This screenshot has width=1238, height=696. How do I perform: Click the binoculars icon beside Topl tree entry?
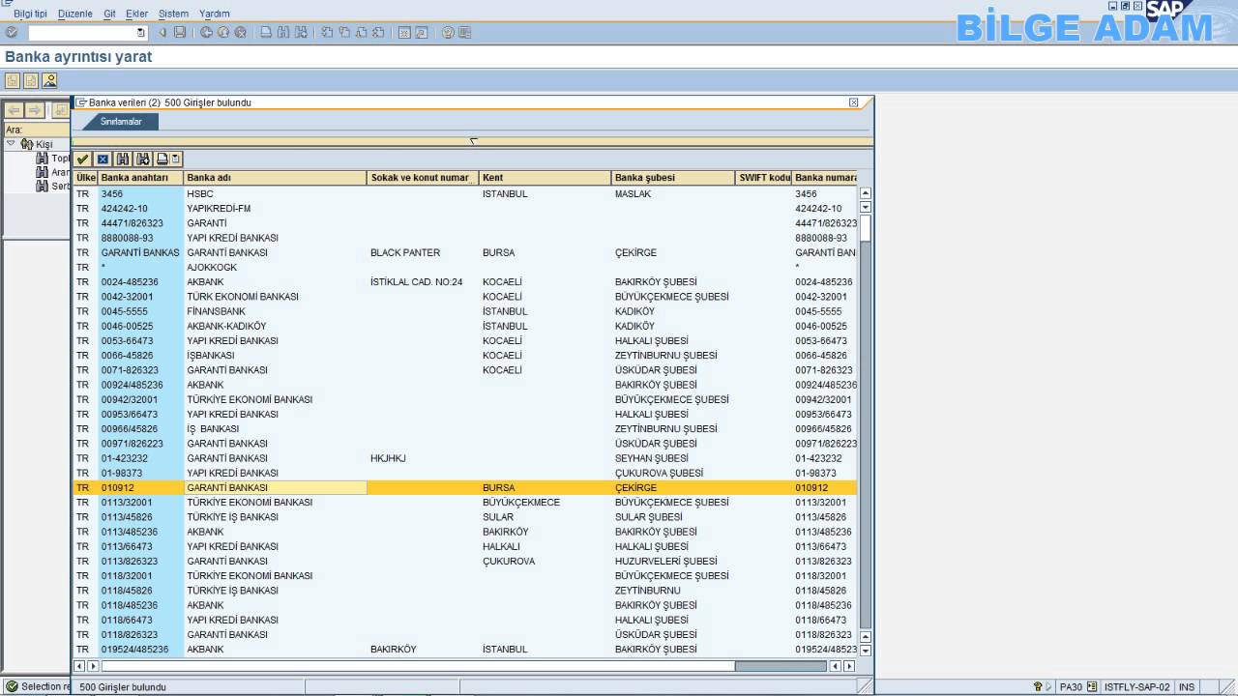click(42, 158)
